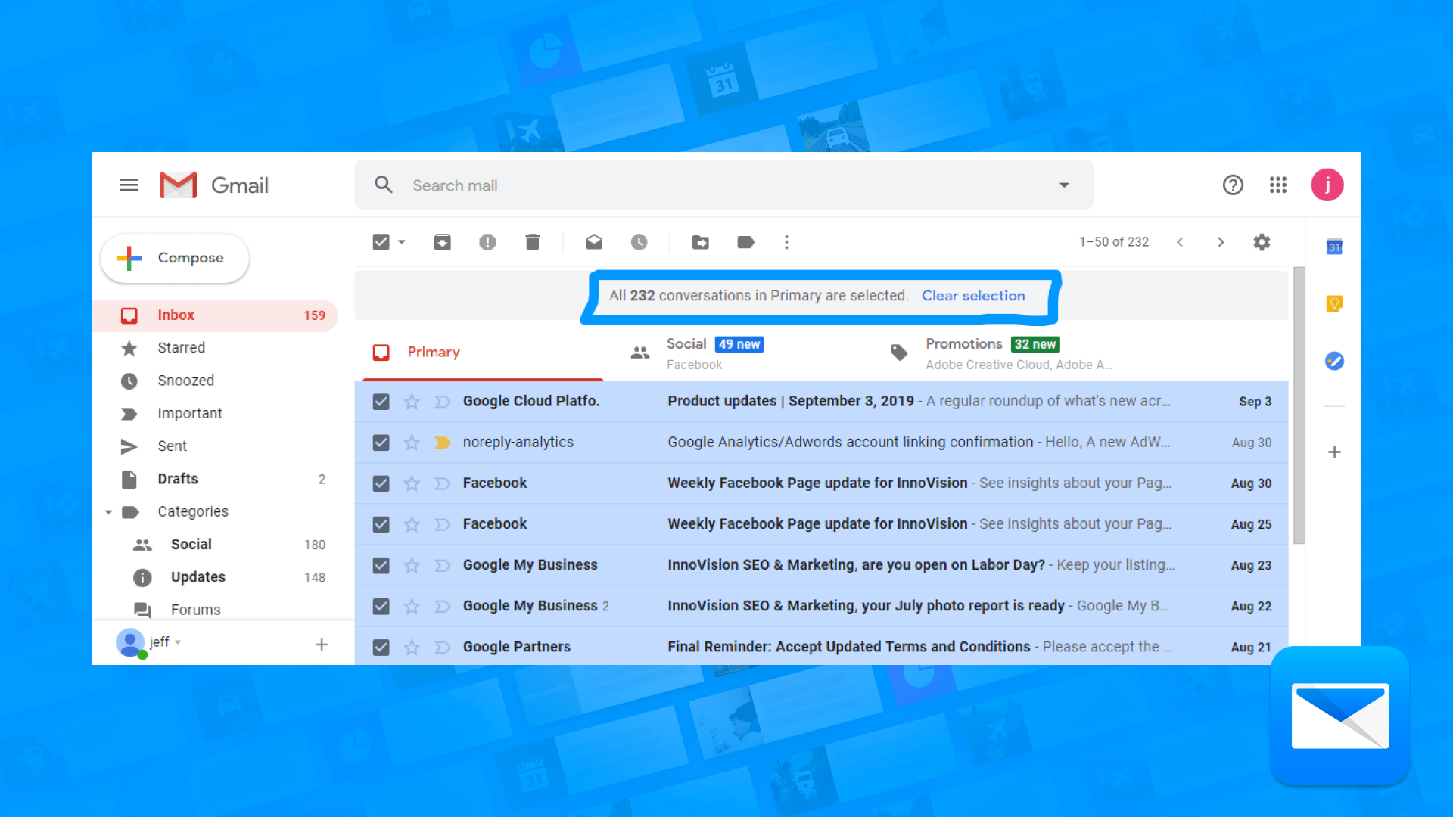This screenshot has height=817, width=1453.
Task: Click the Report spam icon
Action: click(487, 242)
